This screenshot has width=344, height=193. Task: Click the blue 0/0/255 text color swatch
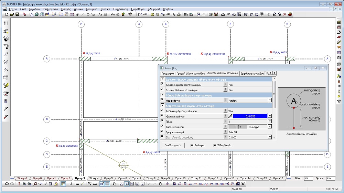[250, 116]
